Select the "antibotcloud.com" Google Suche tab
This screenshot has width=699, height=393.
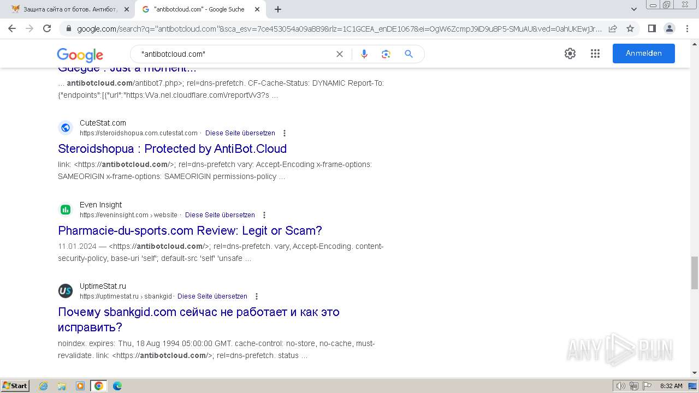tap(199, 9)
